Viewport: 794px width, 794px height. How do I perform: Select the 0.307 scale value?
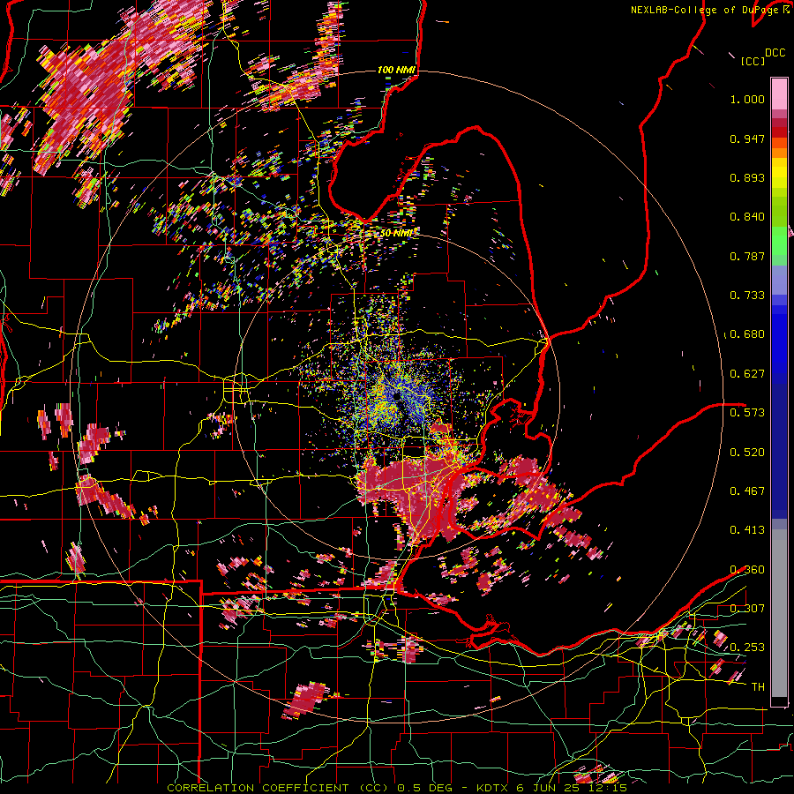tap(747, 608)
